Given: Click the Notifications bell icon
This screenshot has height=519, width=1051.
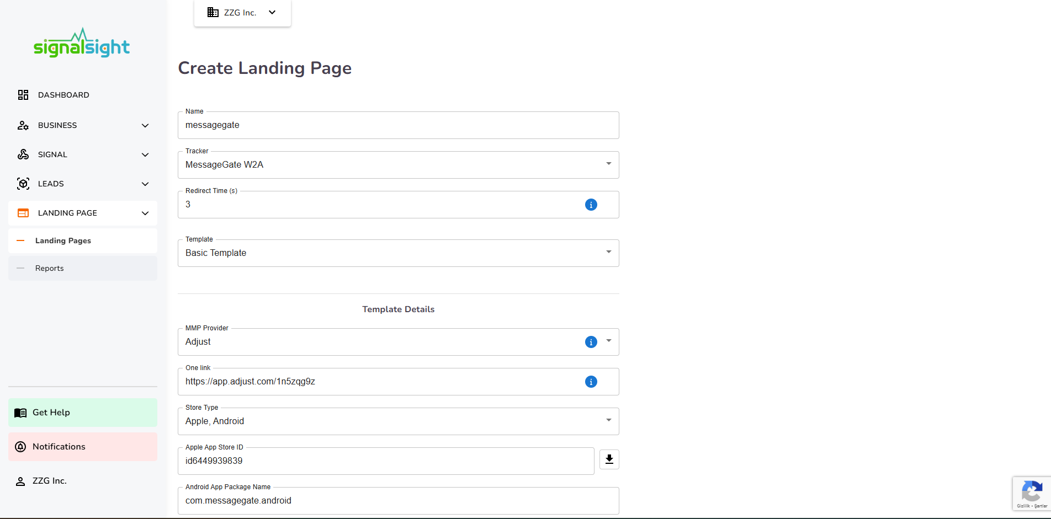Looking at the screenshot, I should click(20, 447).
